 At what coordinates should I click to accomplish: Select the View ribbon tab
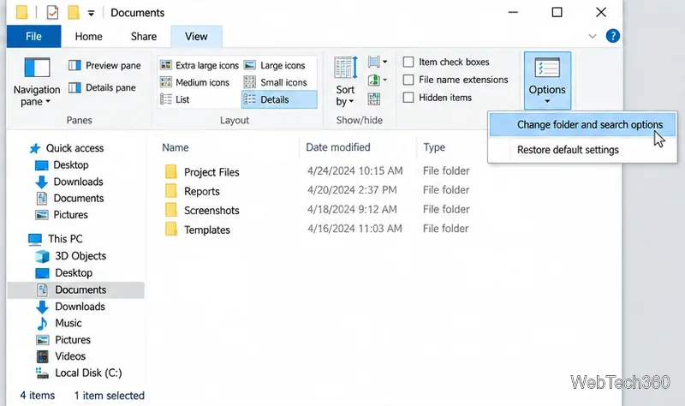(196, 37)
